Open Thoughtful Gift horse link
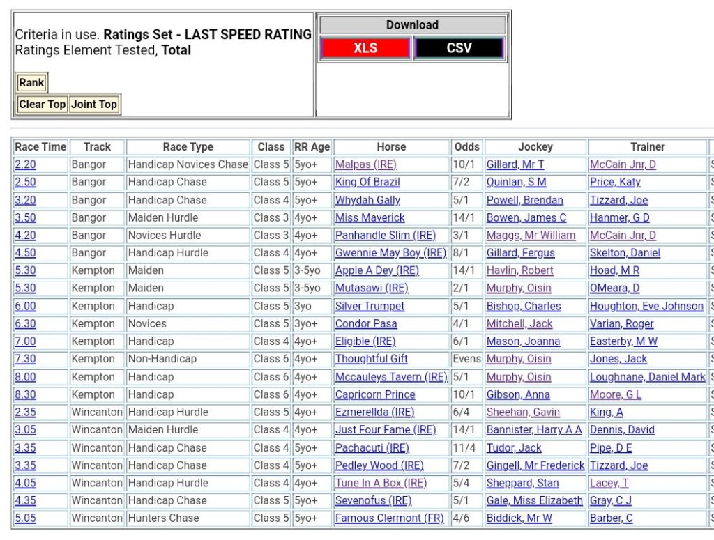Image resolution: width=714 pixels, height=540 pixels. click(x=371, y=359)
